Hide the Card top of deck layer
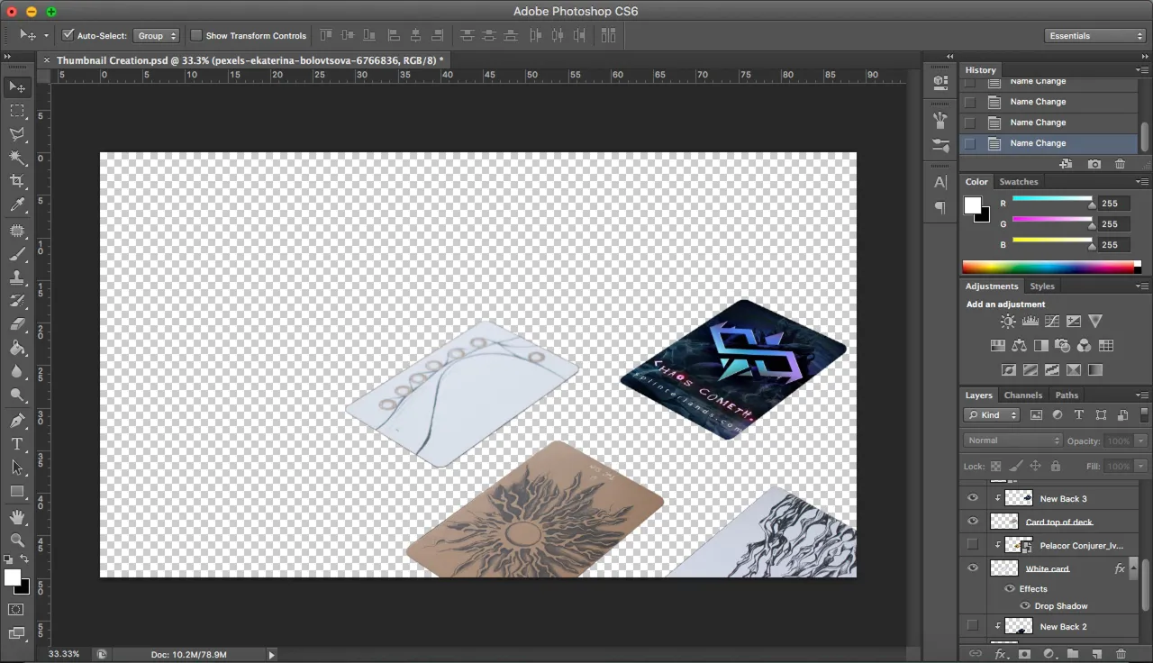The width and height of the screenshot is (1153, 663). tap(972, 522)
